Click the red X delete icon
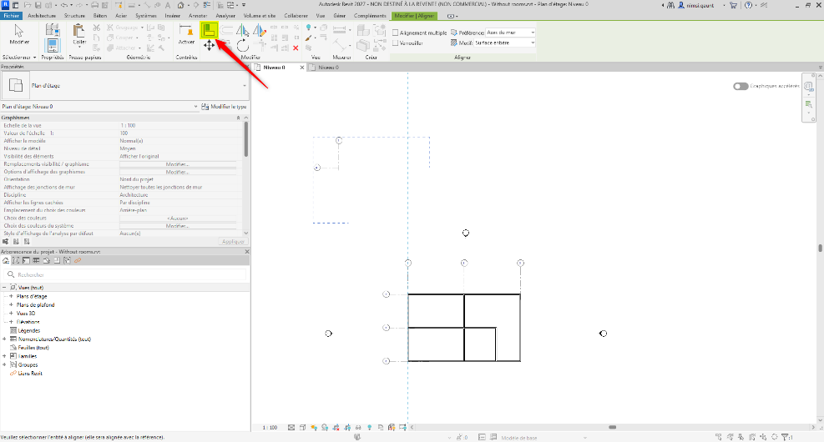 tap(296, 48)
